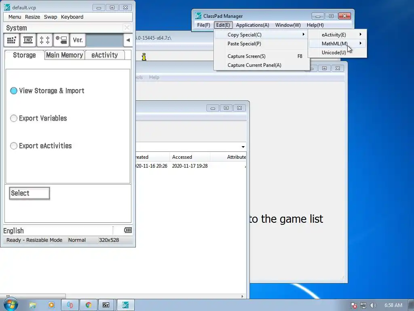Click the default.vcp title bar app icon
This screenshot has width=414, height=311.
click(x=7, y=7)
